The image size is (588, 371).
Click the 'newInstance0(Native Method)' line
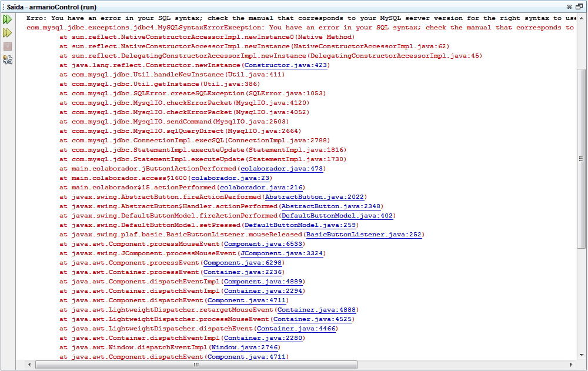click(x=207, y=37)
